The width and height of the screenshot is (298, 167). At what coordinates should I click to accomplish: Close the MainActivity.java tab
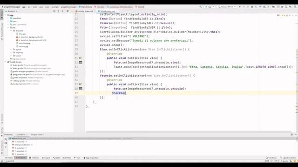click(117, 11)
